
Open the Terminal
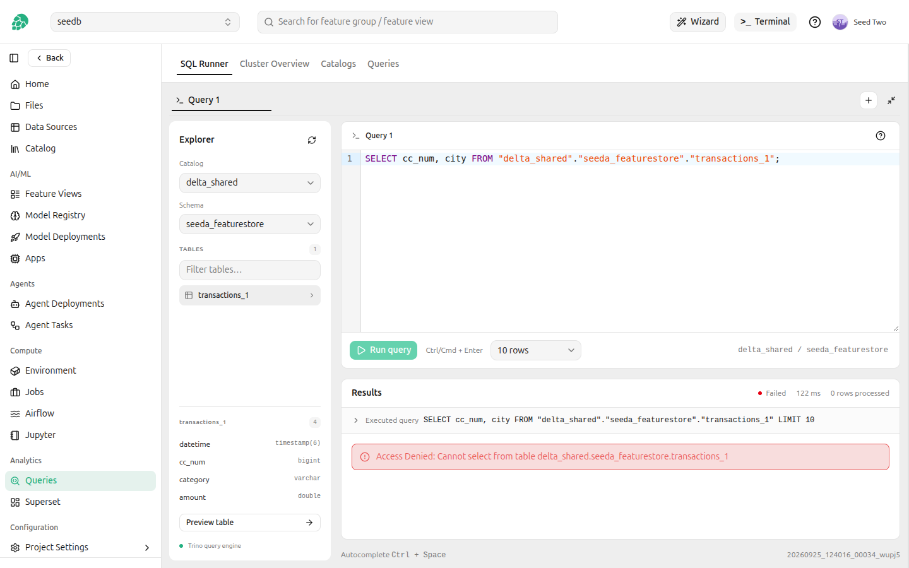tap(765, 22)
